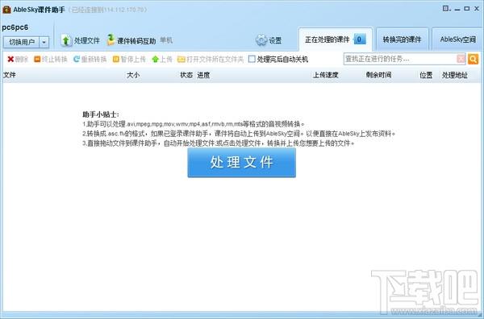Minimize the AbleSky window

(457, 9)
